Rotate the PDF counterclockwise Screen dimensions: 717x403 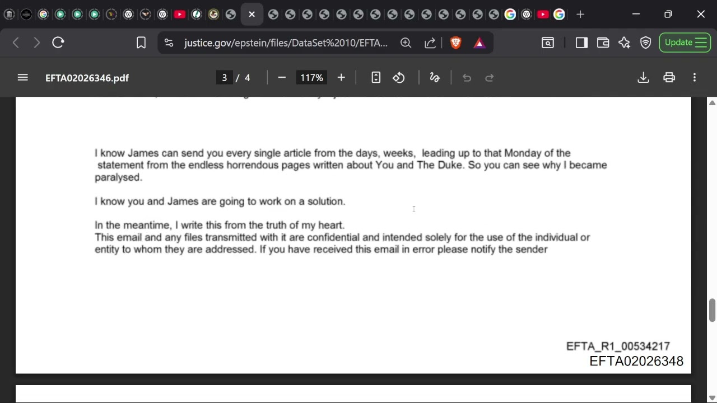tap(399, 78)
